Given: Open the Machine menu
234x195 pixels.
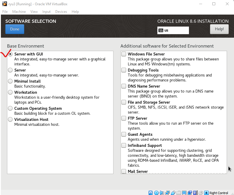Looking at the screenshot, I should [x=19, y=12].
